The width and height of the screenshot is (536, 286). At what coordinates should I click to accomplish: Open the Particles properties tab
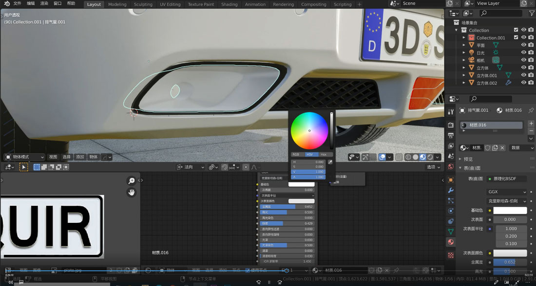tap(451, 201)
